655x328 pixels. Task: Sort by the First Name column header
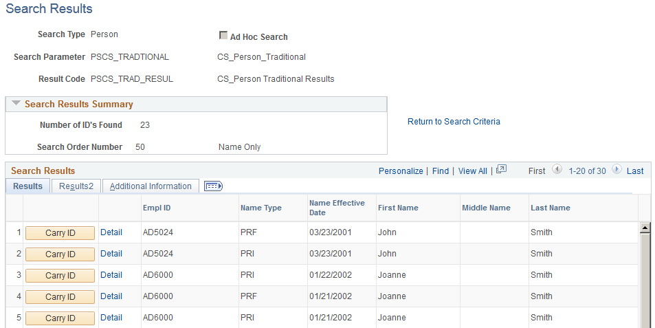point(398,208)
